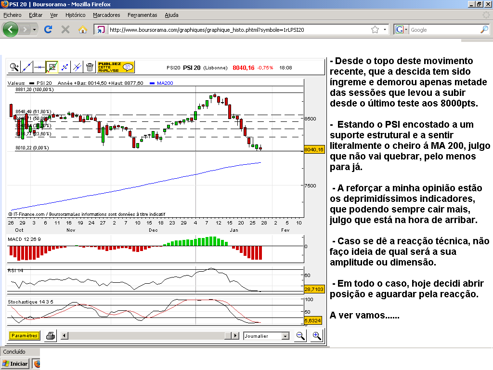Click the 8881,20 (100,00%) Fibonacci level label
493x370 pixels.
click(35, 89)
